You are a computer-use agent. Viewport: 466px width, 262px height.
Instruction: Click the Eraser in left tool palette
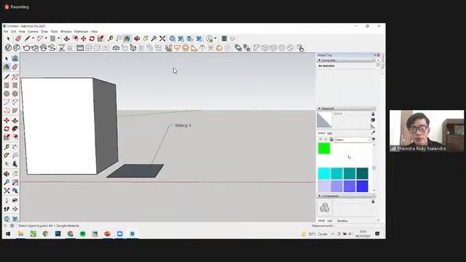pos(15,67)
